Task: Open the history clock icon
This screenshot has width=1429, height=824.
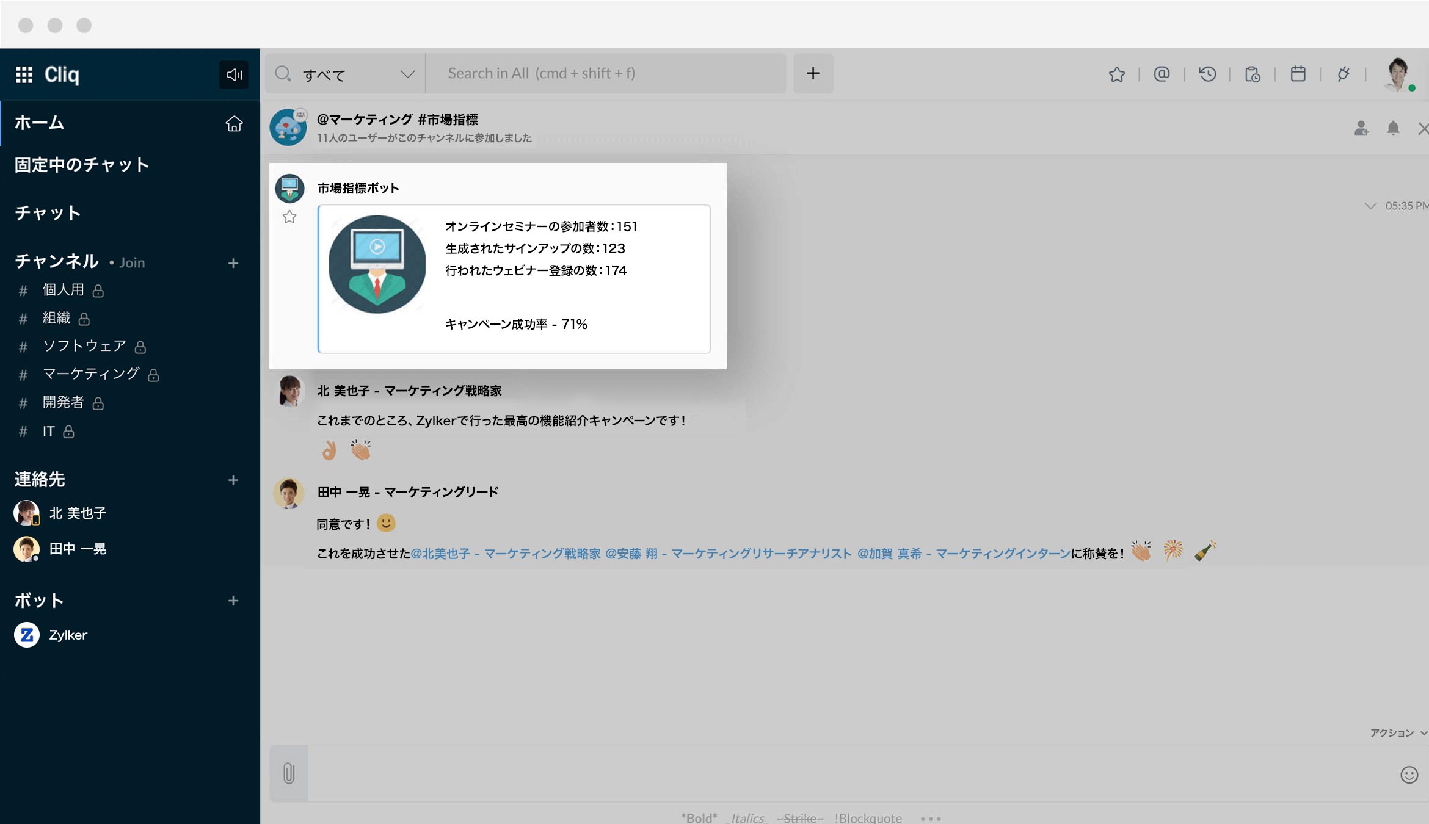Action: 1207,74
